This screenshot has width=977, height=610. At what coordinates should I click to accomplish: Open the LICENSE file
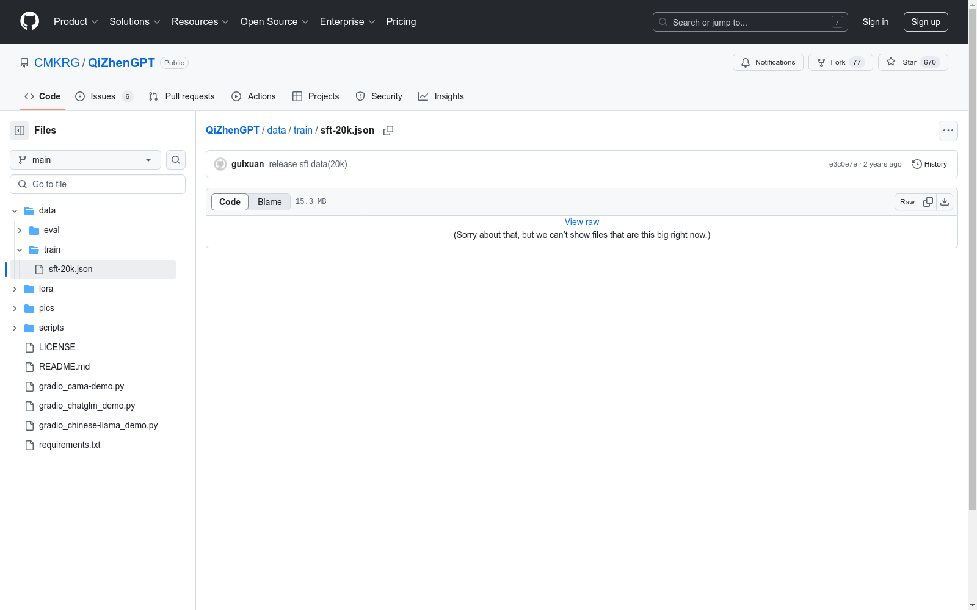57,347
